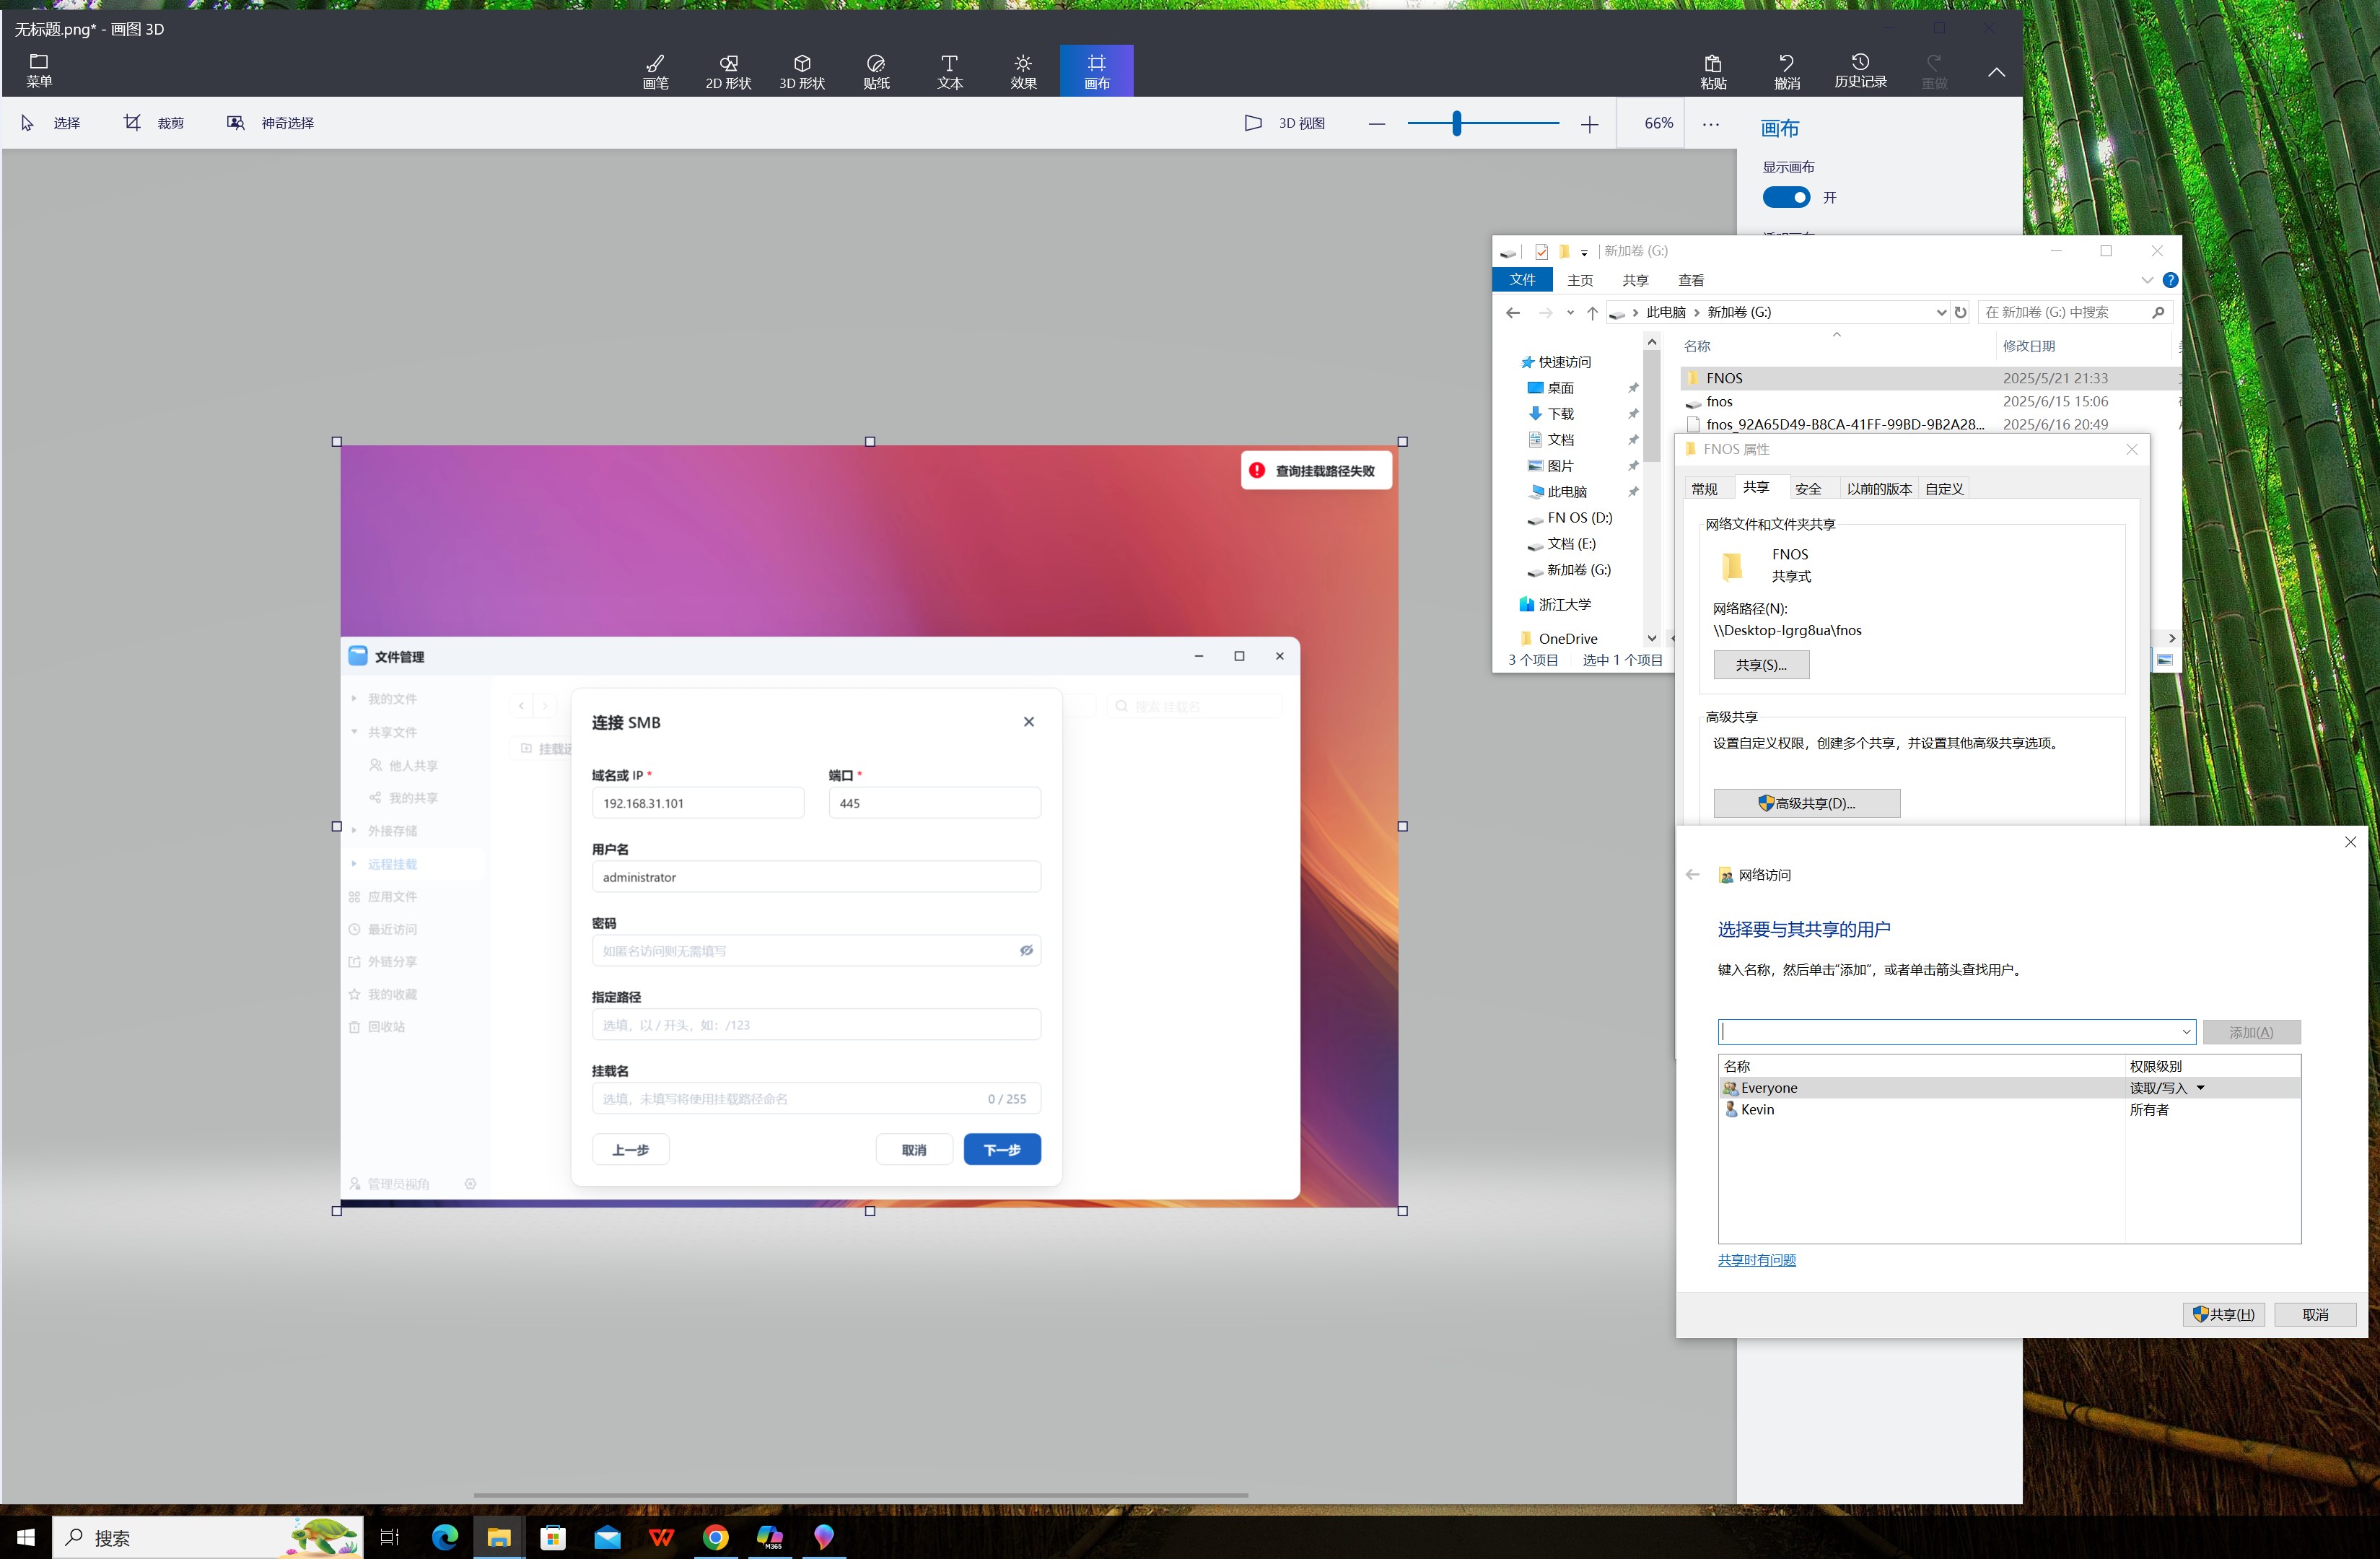This screenshot has width=2380, height=1559.
Task: Open Google Chrome from the taskbar
Action: [x=715, y=1537]
